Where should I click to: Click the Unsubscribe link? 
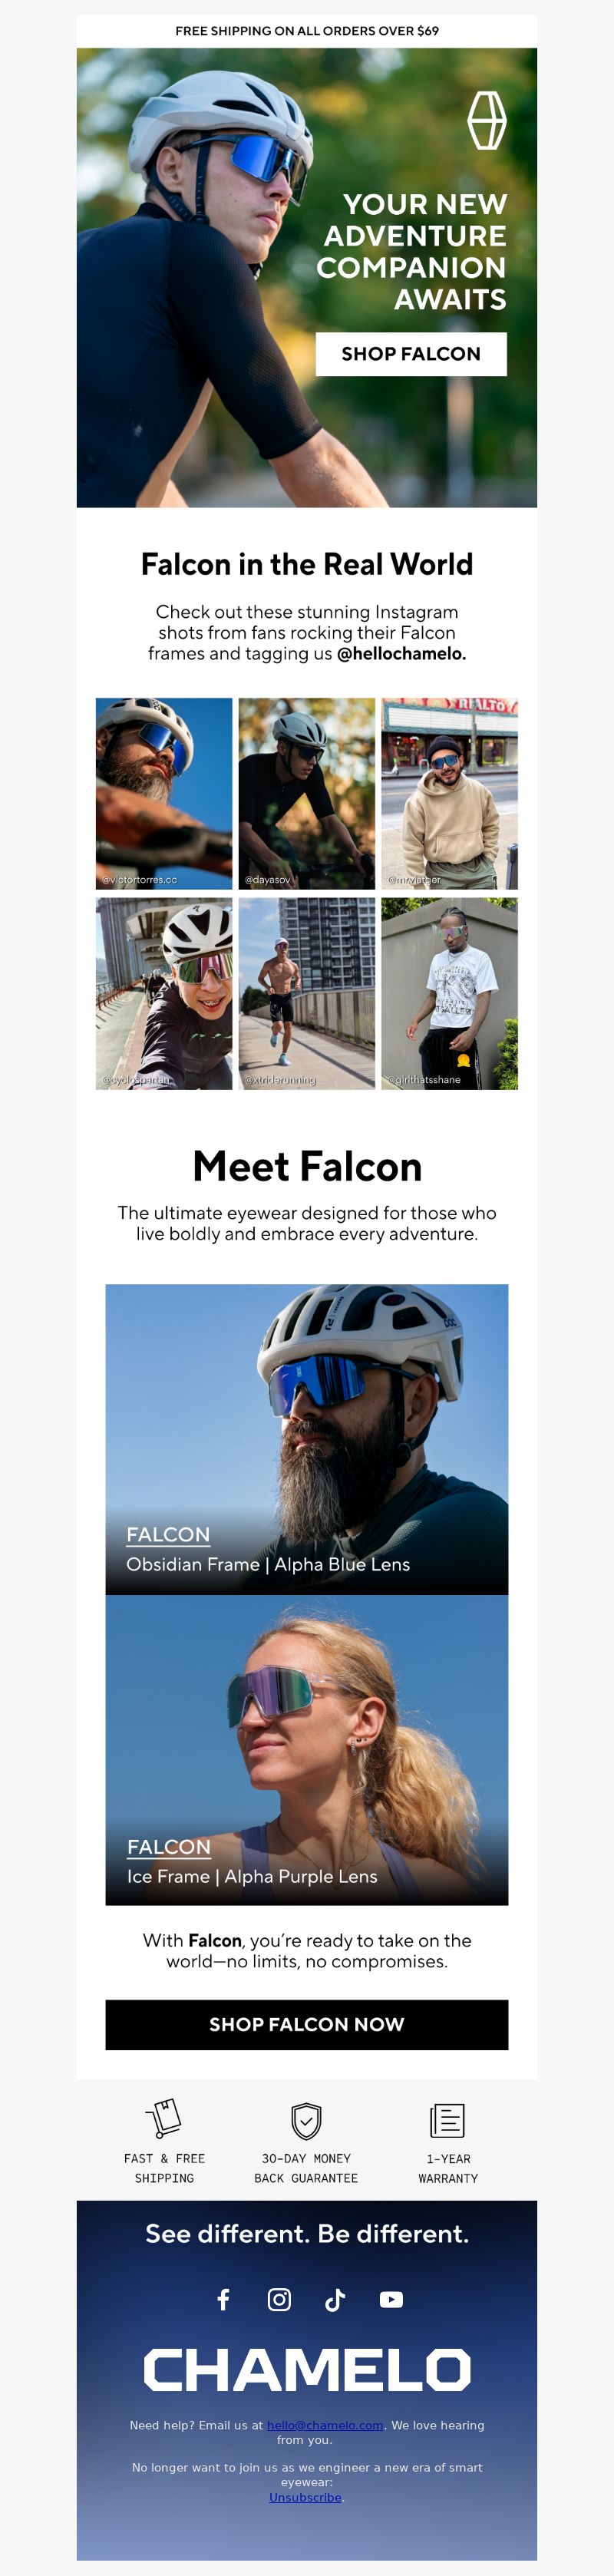click(306, 2497)
